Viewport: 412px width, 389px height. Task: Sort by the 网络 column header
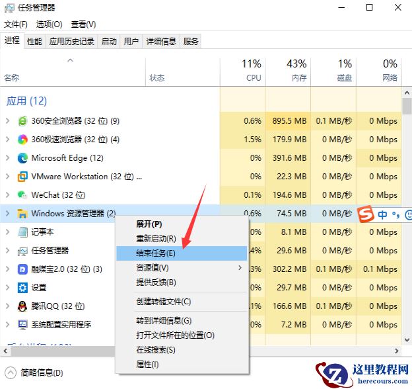coord(379,71)
